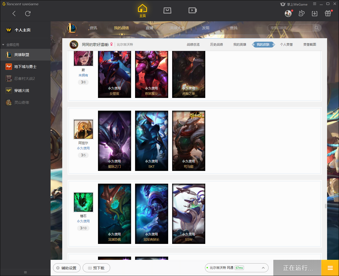Open the 冠军典狱长 skin card
The image size is (339, 276).
point(151,214)
